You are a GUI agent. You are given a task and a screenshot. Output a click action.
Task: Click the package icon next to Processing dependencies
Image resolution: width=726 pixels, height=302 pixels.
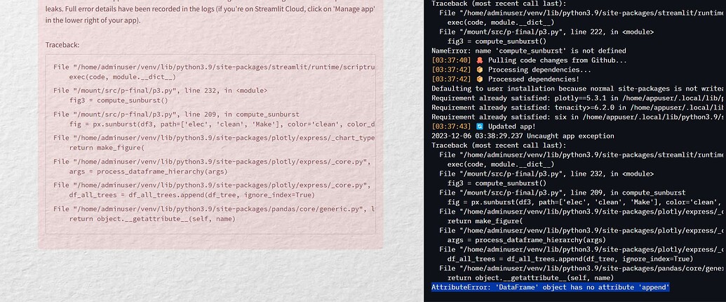479,70
